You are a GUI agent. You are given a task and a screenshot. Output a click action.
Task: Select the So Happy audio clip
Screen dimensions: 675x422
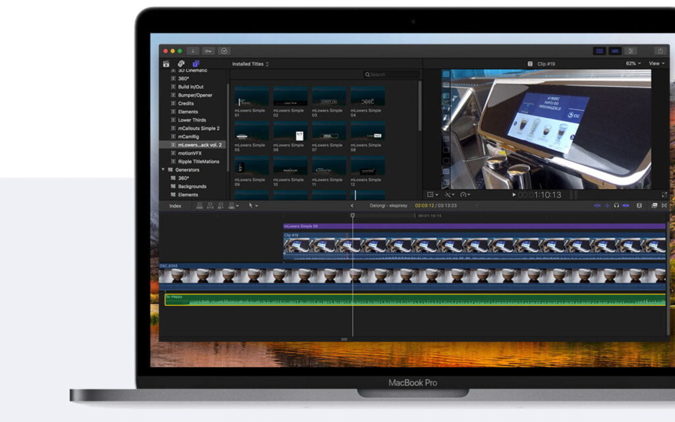click(x=415, y=300)
